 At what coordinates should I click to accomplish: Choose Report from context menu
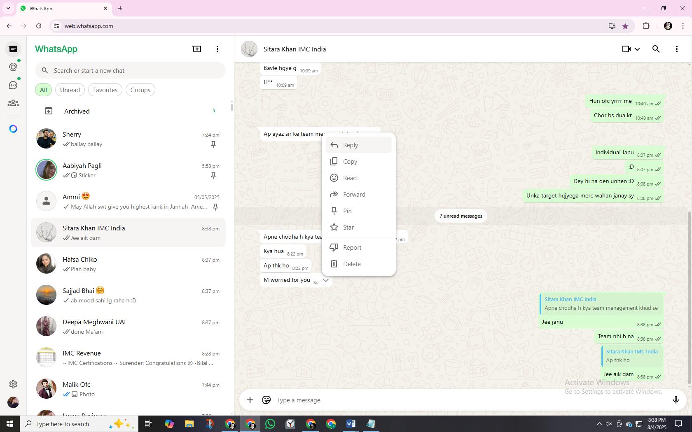point(359,248)
